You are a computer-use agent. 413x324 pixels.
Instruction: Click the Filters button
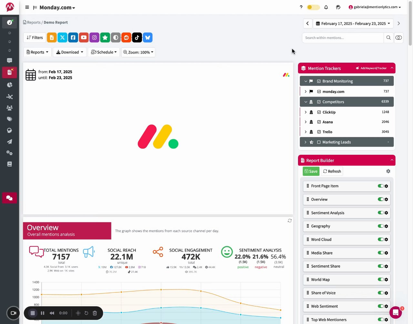point(35,37)
